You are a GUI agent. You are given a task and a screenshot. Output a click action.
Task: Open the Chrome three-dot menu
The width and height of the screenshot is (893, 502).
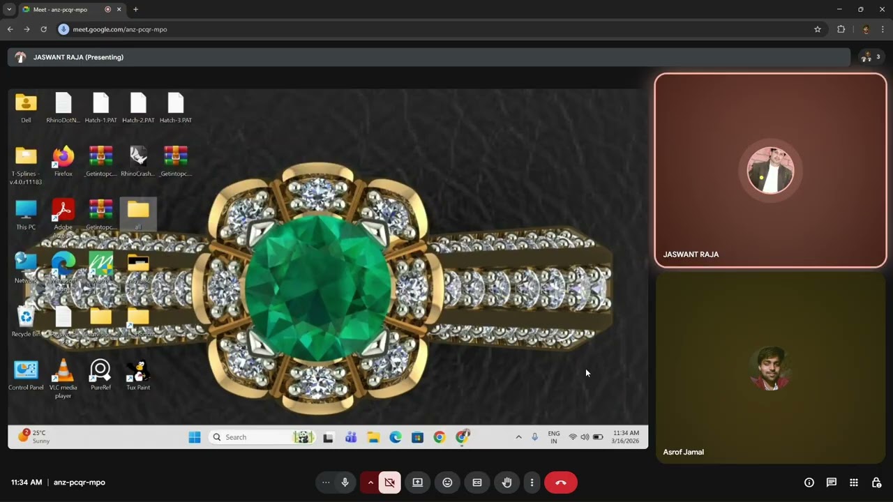click(883, 29)
